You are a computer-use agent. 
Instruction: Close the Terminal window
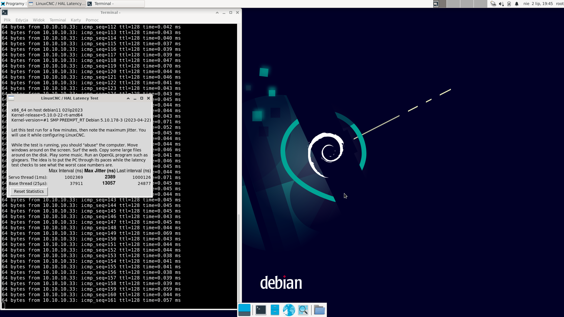click(237, 13)
